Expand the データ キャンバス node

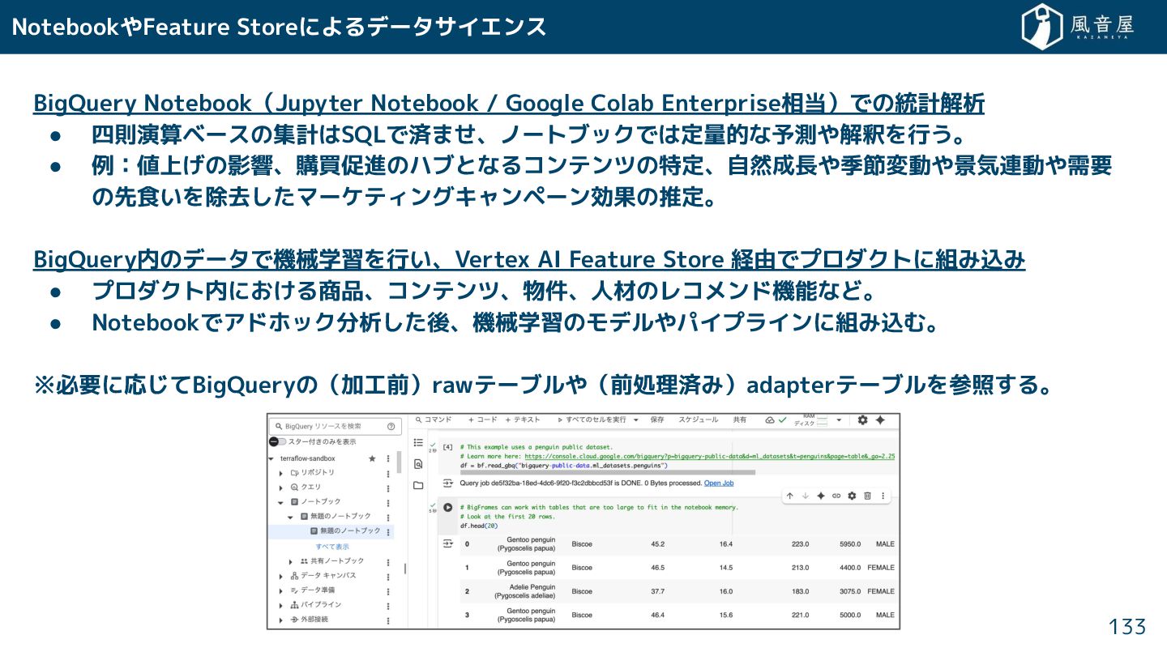(281, 576)
